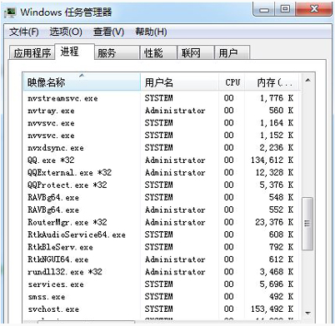Click the scrollbar down arrow
335x326 pixels.
pos(307,314)
